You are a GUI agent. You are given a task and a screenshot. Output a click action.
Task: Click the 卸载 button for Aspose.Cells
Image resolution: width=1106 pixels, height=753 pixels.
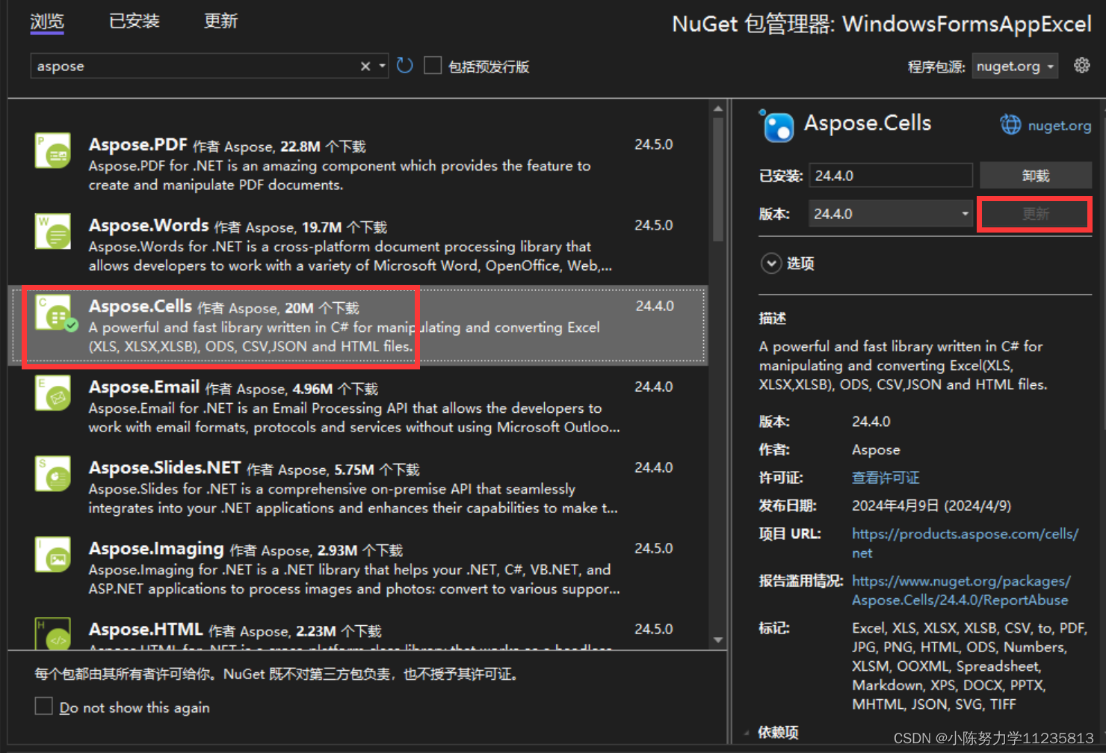click(x=1036, y=175)
